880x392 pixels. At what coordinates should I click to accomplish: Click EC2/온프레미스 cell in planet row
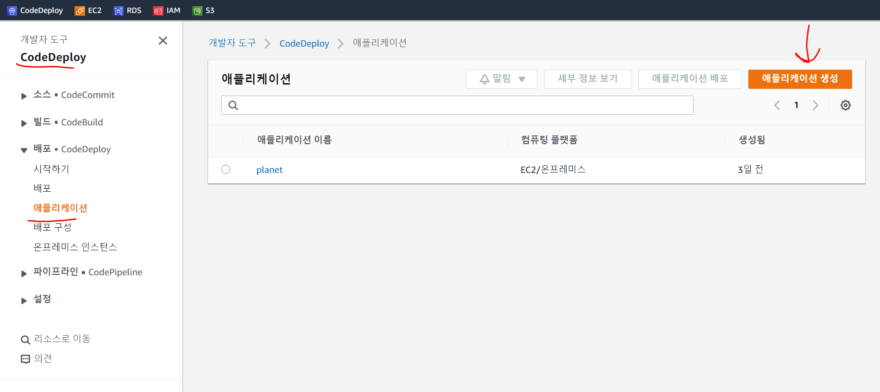(x=553, y=170)
